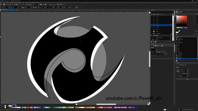Toggle Show guidelines in standard toolbar
The width and height of the screenshot is (198, 111).
(x=48, y=4)
